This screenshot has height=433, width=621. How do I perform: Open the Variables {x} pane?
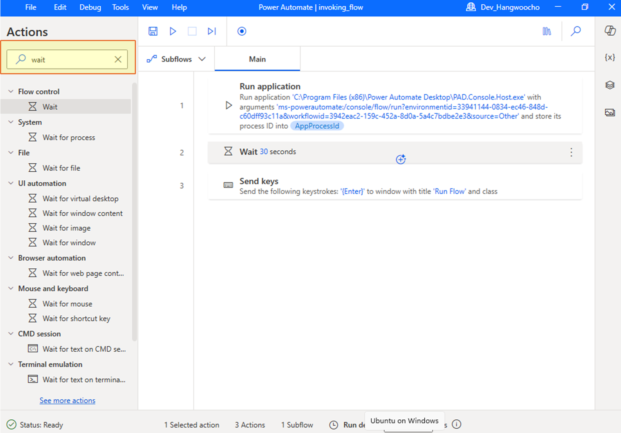610,57
